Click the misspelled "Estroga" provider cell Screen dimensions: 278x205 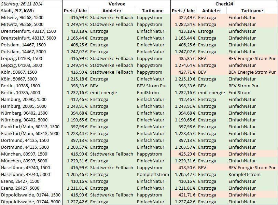coord(206,31)
